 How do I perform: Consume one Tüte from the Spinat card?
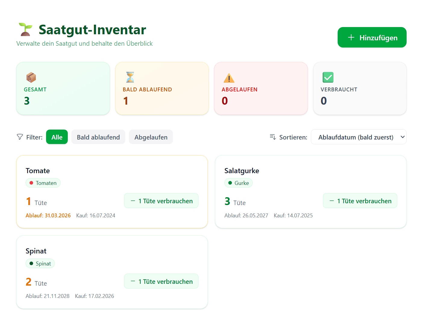tap(161, 281)
